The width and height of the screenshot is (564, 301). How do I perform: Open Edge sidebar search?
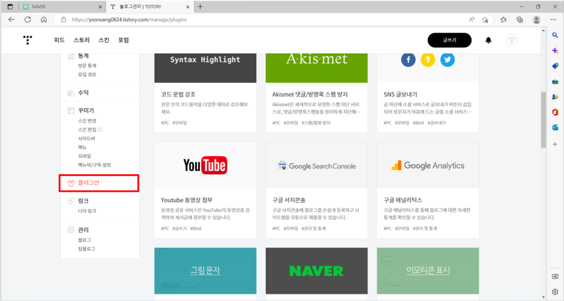coord(555,35)
